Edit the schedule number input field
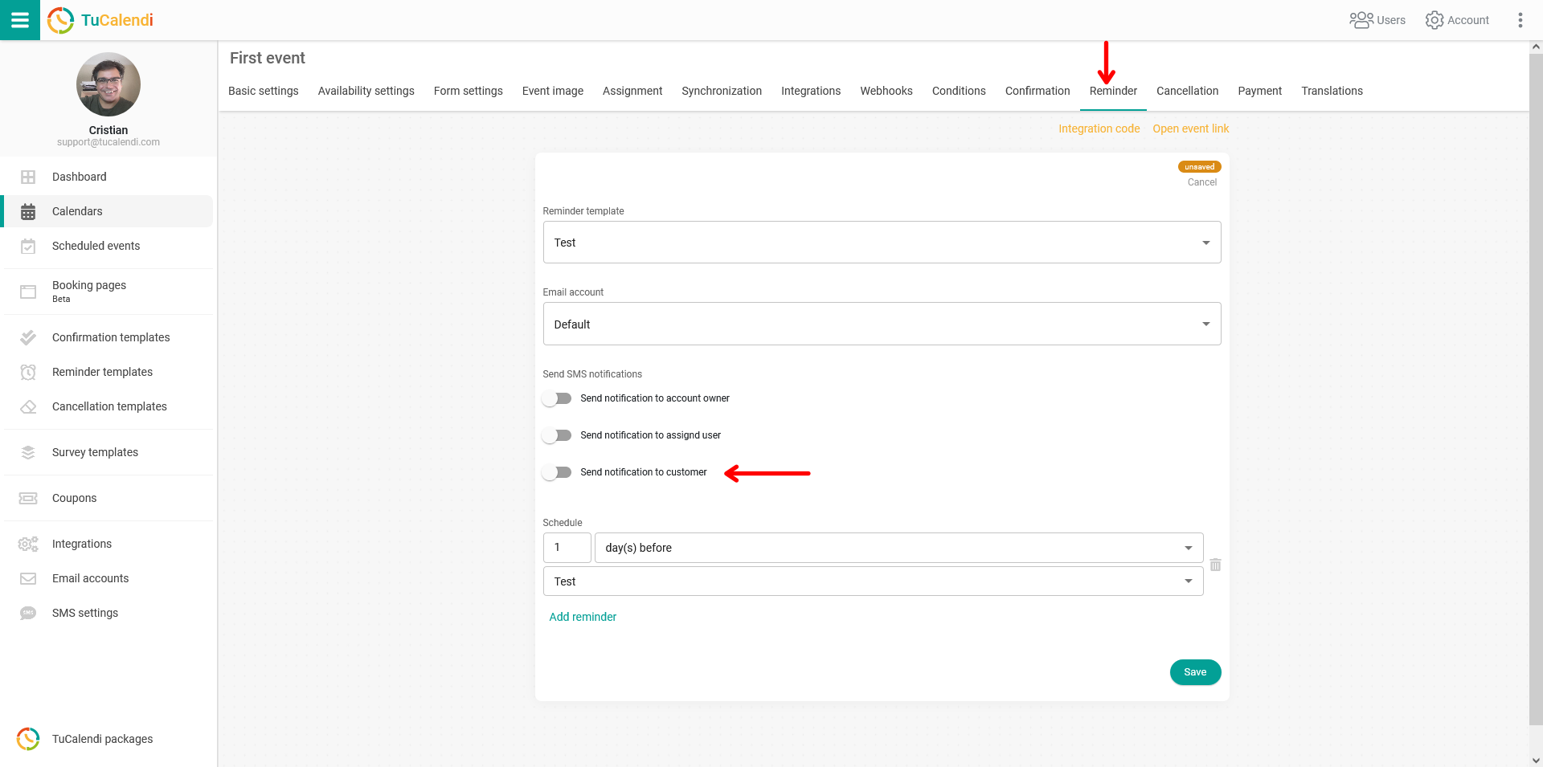This screenshot has width=1543, height=767. 567,547
